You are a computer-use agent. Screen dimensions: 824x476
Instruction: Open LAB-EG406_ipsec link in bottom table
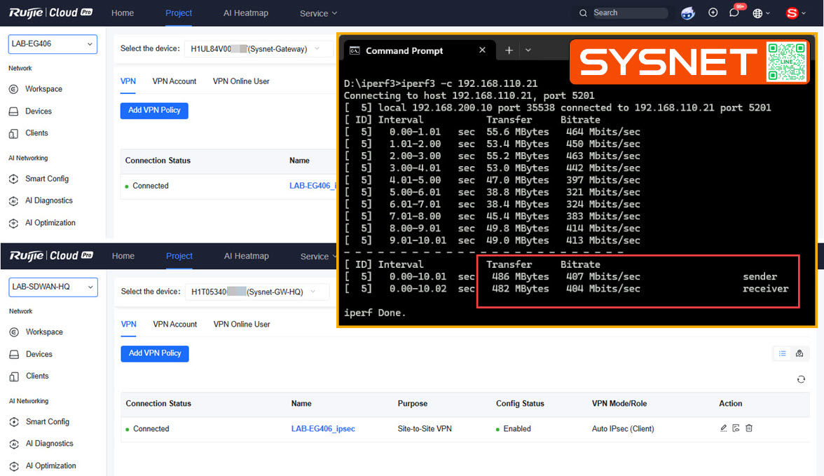click(323, 428)
